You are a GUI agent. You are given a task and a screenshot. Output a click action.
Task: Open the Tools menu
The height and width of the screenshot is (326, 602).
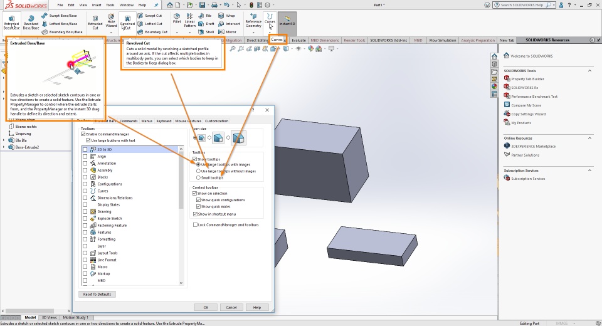[110, 5]
